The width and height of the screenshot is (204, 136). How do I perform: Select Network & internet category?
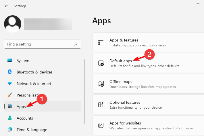[43, 83]
